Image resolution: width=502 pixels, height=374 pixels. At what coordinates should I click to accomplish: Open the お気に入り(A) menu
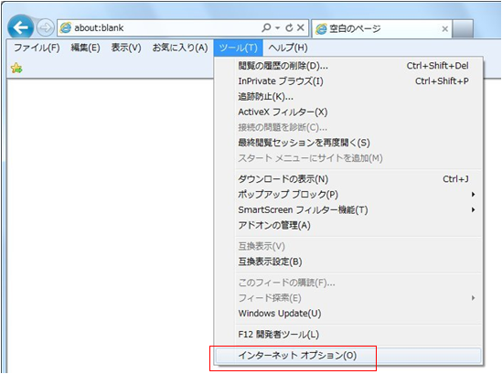click(180, 48)
